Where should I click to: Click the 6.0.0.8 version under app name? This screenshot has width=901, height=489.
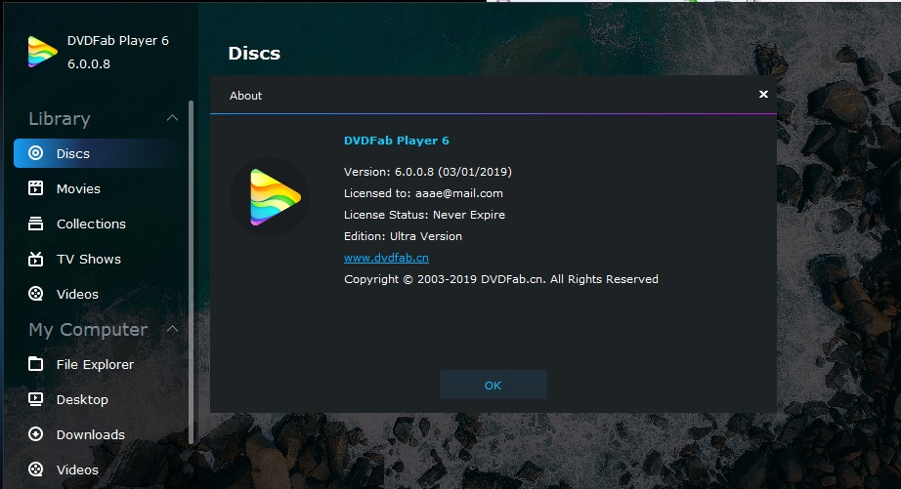point(89,63)
